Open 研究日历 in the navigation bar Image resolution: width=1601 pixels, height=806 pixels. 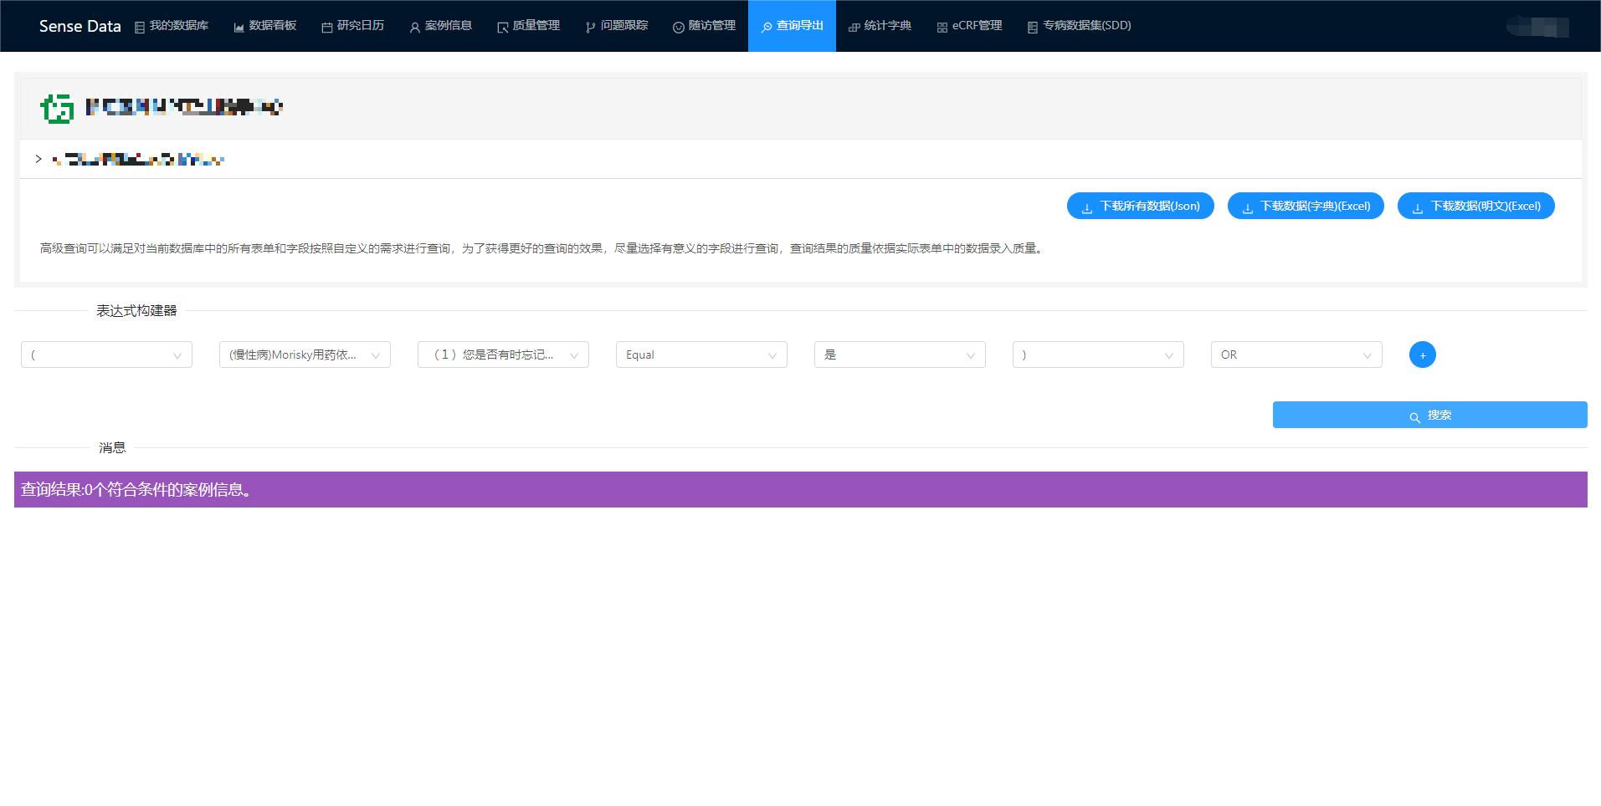[353, 26]
